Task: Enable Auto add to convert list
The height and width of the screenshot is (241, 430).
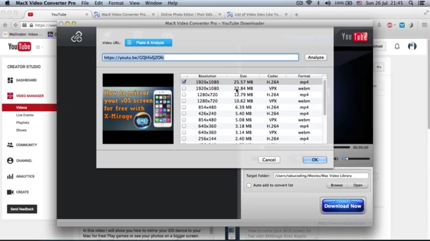Action: (249, 185)
